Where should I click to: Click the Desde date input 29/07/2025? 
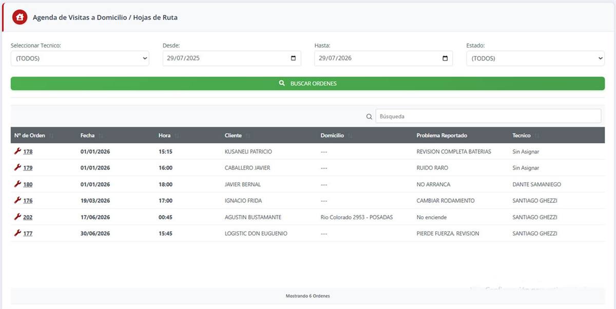pyautogui.click(x=232, y=58)
